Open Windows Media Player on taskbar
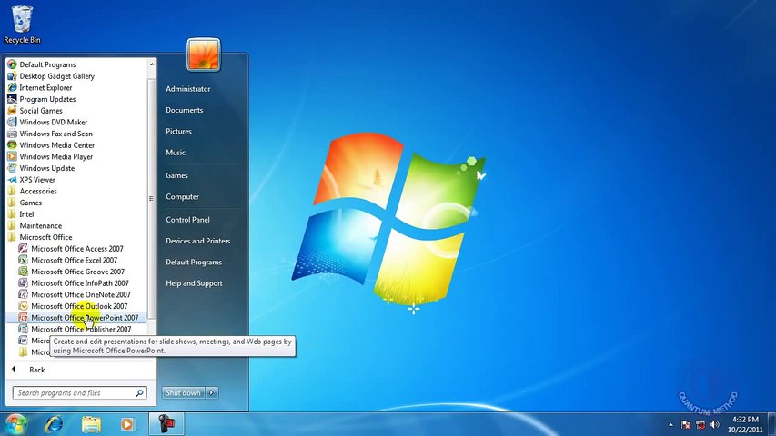Image resolution: width=776 pixels, height=436 pixels. point(126,424)
